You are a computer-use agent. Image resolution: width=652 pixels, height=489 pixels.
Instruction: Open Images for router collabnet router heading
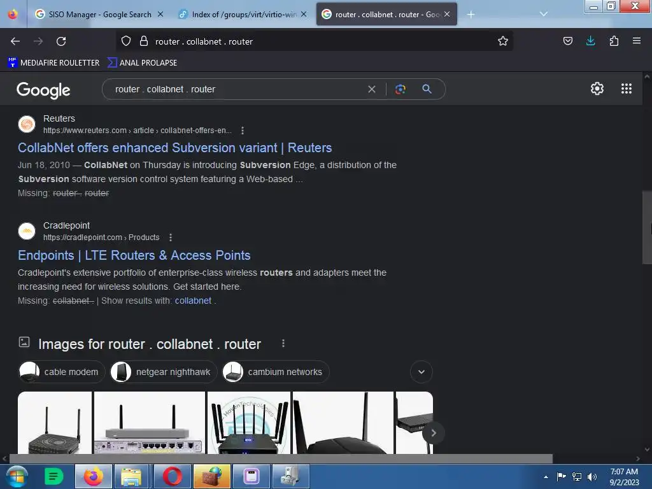(149, 344)
